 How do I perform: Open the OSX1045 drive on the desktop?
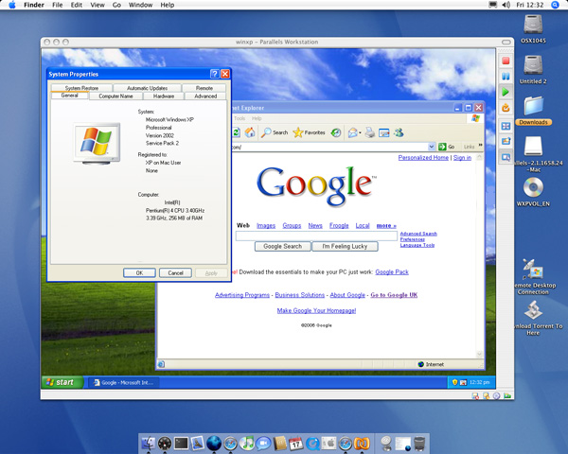click(x=533, y=29)
